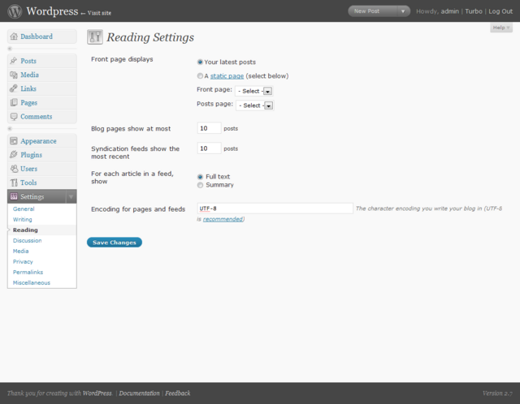Click the Plugins plug icon
This screenshot has height=404, width=520.
click(x=14, y=155)
